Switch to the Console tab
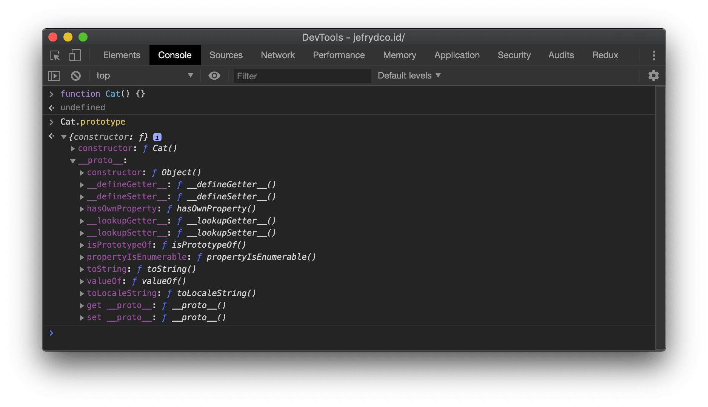Viewport: 708px width, 407px height. pos(175,55)
